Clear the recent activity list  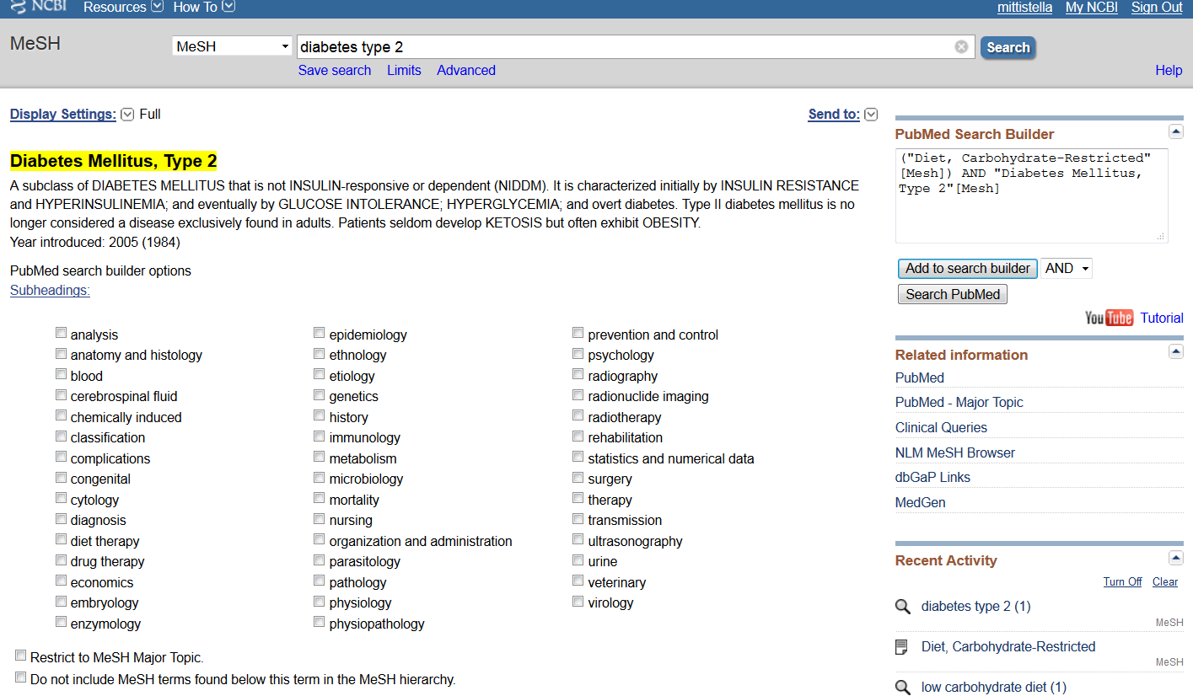(x=1165, y=582)
